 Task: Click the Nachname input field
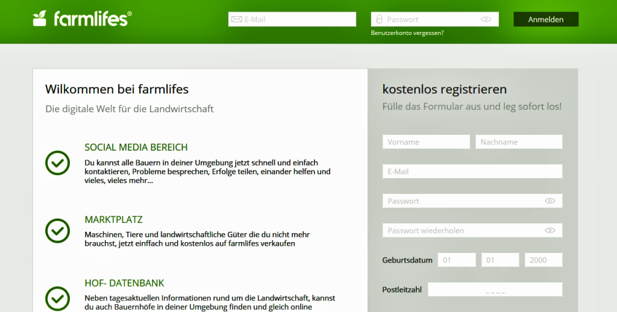coord(519,142)
